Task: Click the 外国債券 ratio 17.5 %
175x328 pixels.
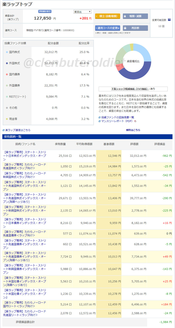Action: coord(84,85)
